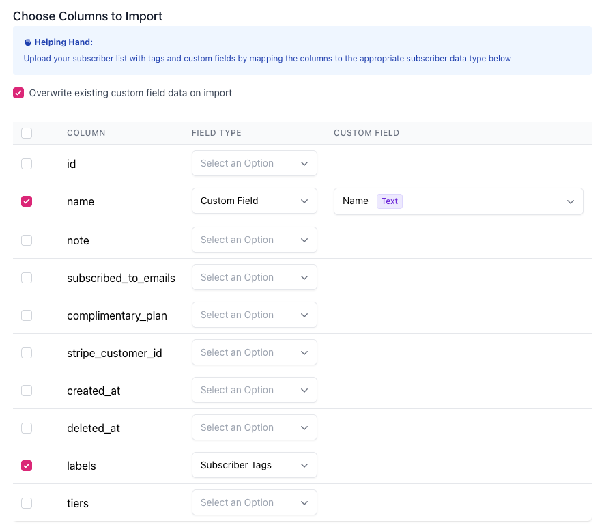Click the FIELD TYPE column header

[216, 133]
